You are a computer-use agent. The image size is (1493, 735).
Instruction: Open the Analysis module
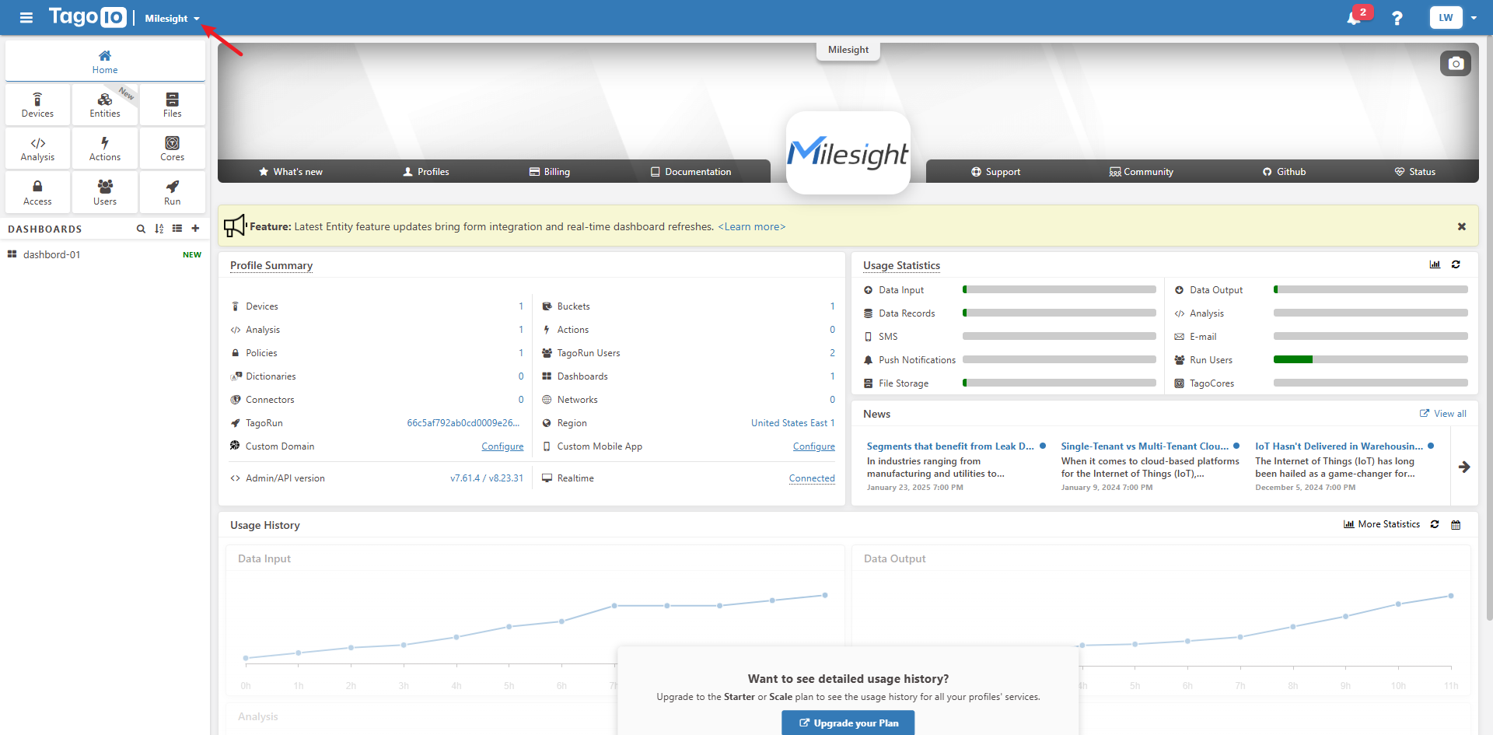click(37, 149)
